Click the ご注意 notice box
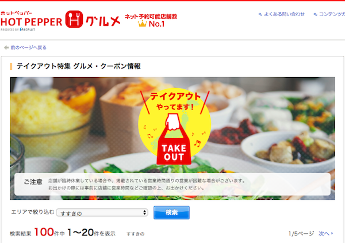Image resolution: width=345 pixels, height=243 pixels. click(172, 184)
